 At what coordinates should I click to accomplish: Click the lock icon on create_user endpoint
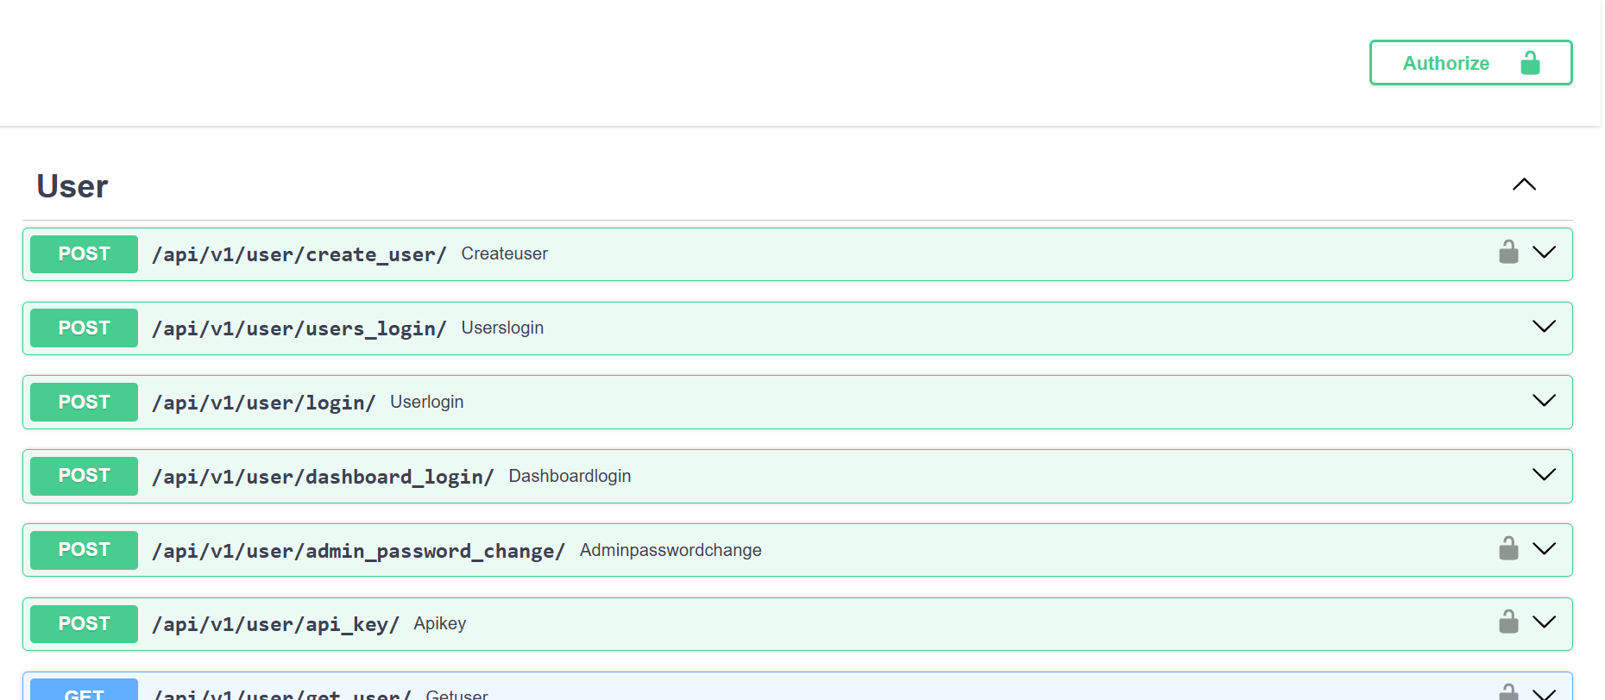(x=1508, y=253)
